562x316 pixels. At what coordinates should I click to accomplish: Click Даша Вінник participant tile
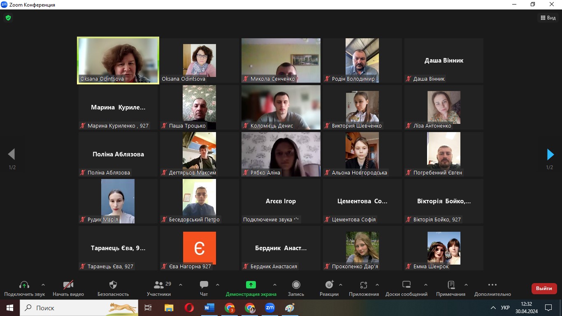click(444, 60)
